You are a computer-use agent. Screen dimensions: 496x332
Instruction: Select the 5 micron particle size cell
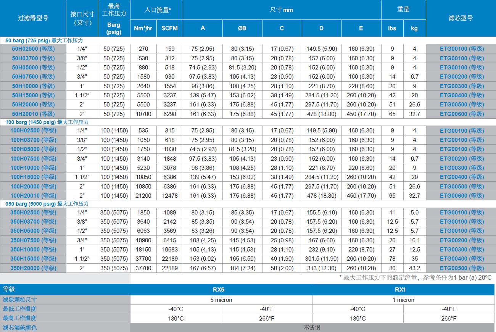pyautogui.click(x=221, y=300)
